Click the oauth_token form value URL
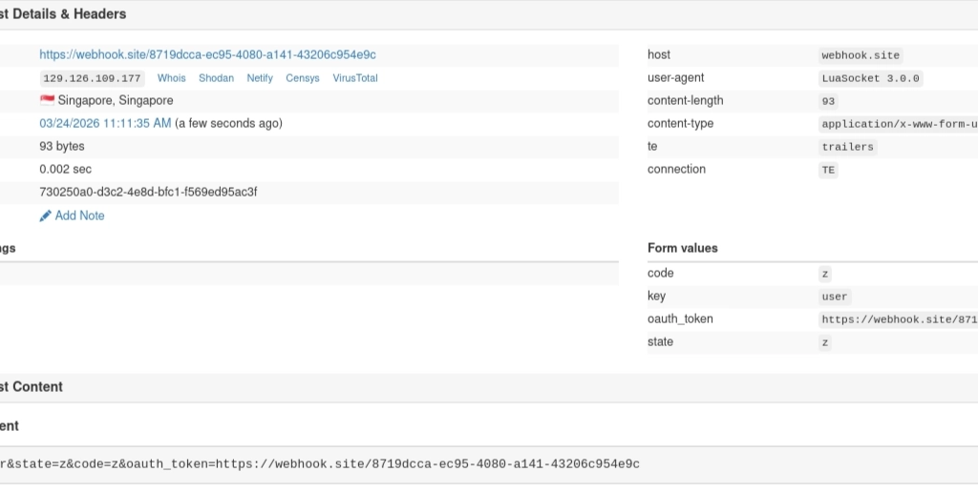This screenshot has height=492, width=978. pyautogui.click(x=898, y=319)
